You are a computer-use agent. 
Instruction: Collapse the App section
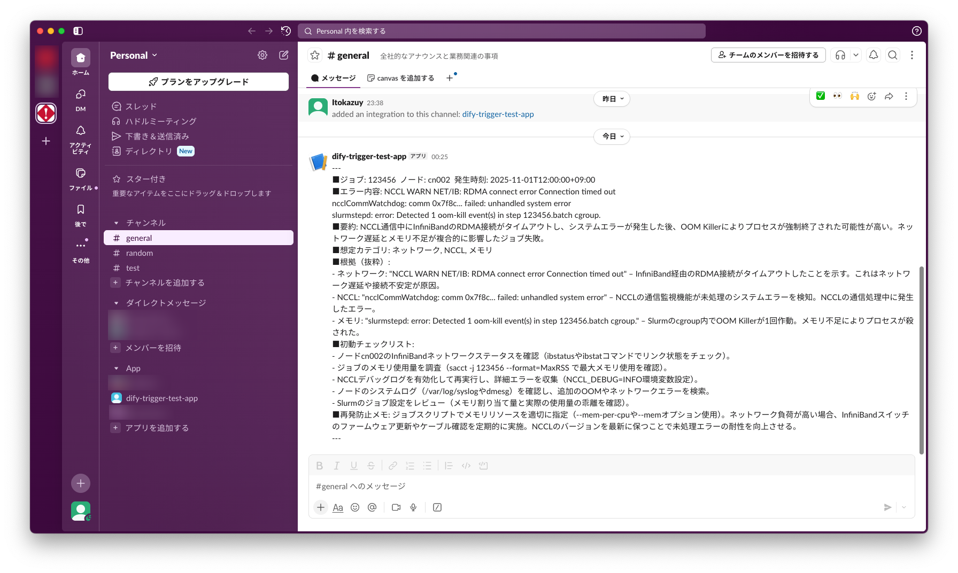point(116,368)
